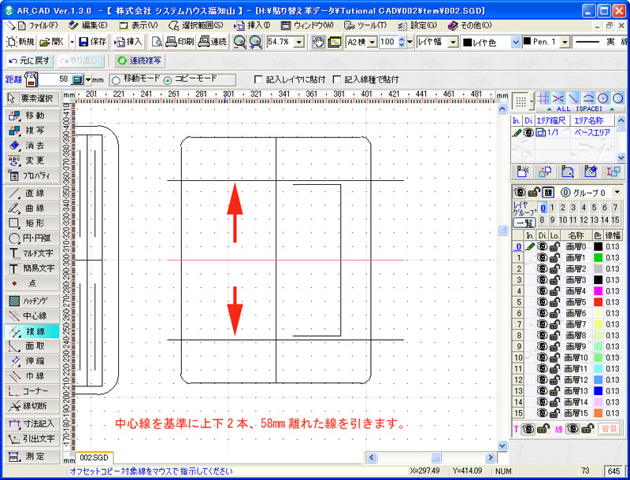The width and height of the screenshot is (630, 480).
Task: Open the レイヤ色 color dropdown
Action: tap(516, 42)
